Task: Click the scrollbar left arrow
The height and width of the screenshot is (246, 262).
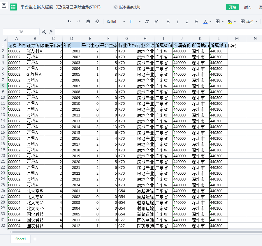Action: (10, 232)
